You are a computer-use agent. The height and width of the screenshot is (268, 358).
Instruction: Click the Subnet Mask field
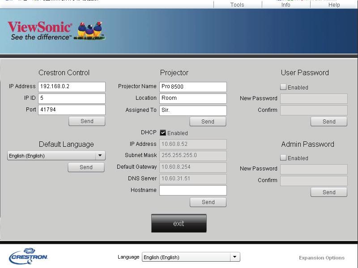pyautogui.click(x=193, y=156)
